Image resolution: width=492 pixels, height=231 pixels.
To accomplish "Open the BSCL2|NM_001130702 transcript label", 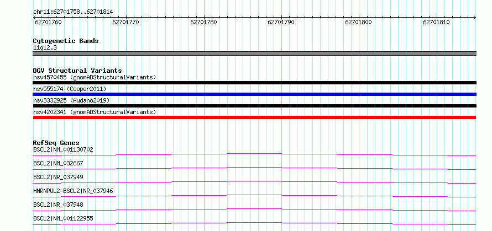I will [63, 149].
